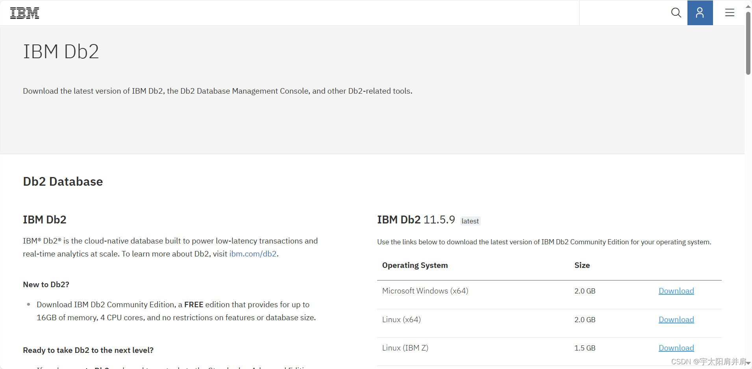Viewport: 752px width, 369px height.
Task: Visit the ibm.com/db2 link
Action: 253,254
